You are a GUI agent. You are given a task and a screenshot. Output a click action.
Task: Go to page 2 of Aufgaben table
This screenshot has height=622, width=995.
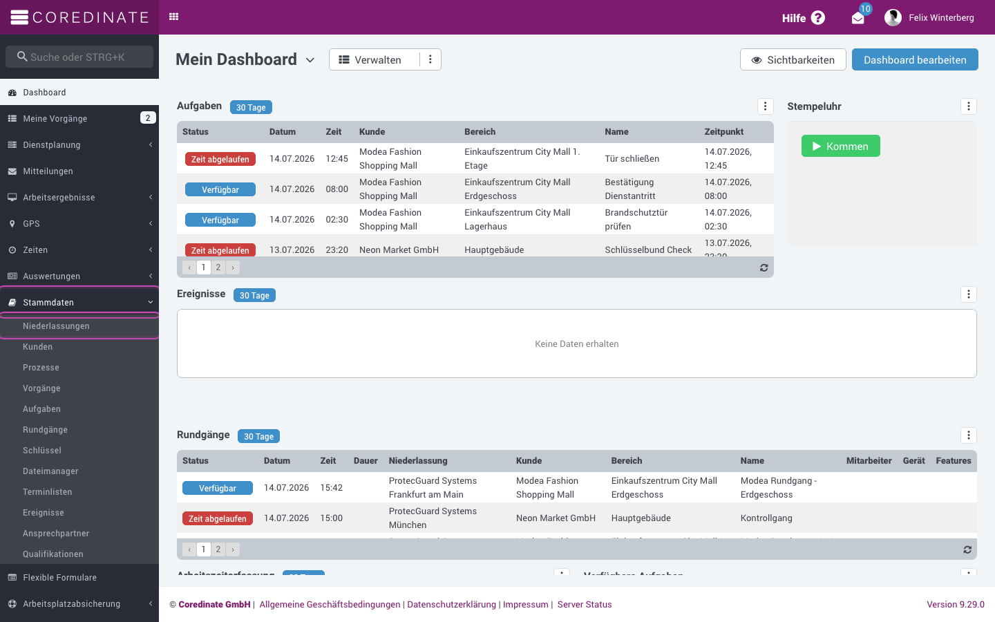point(218,267)
